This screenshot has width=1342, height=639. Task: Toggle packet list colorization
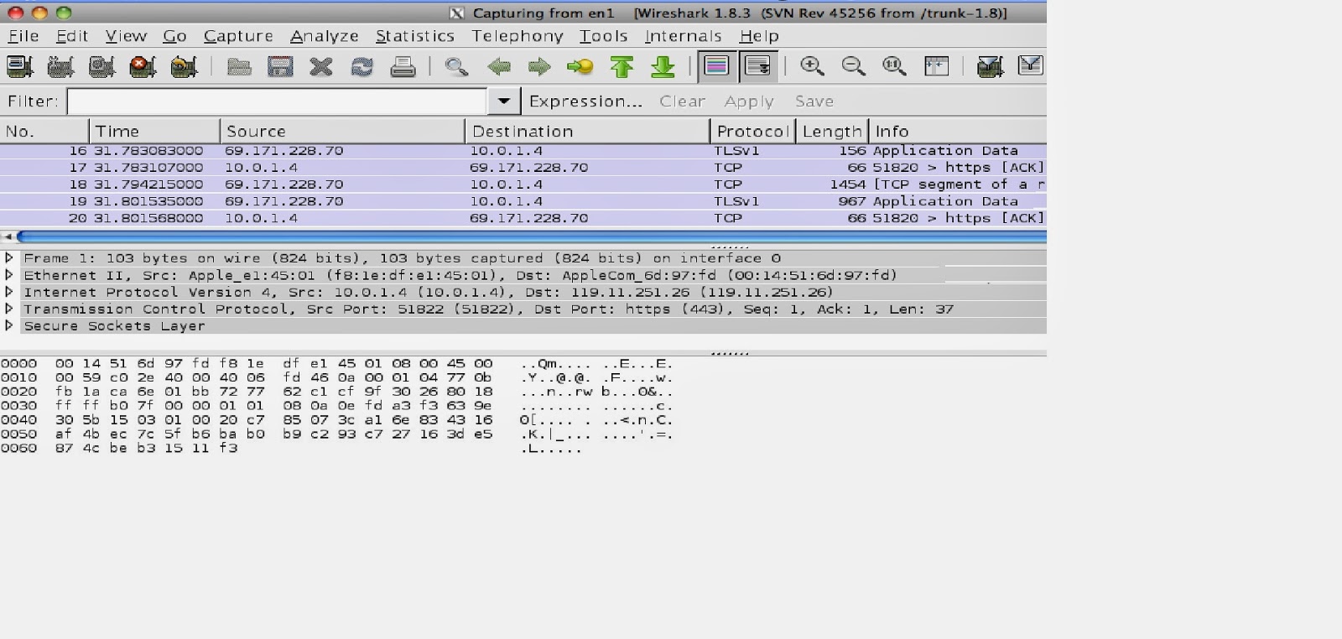click(717, 66)
